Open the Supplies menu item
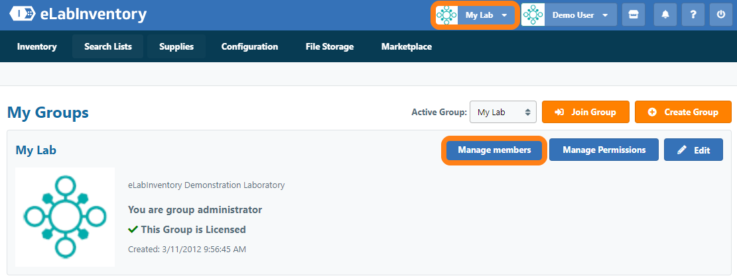 click(x=176, y=46)
